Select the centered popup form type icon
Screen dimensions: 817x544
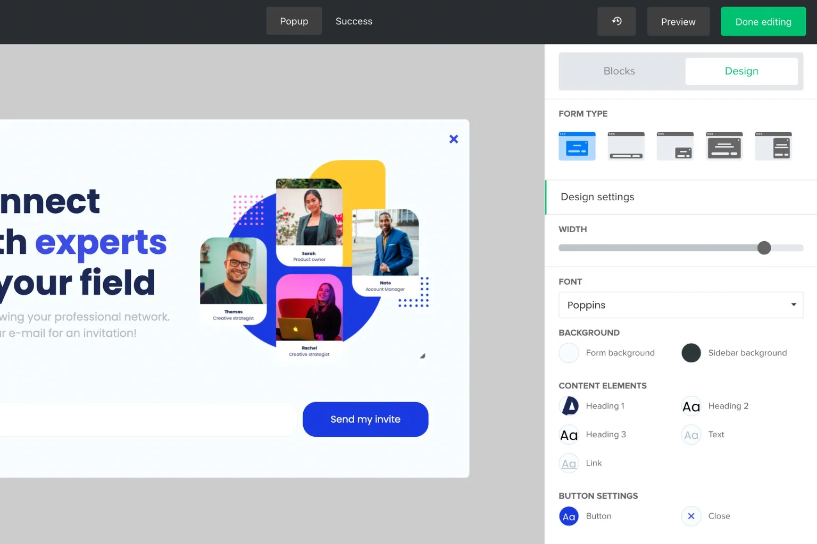point(577,146)
